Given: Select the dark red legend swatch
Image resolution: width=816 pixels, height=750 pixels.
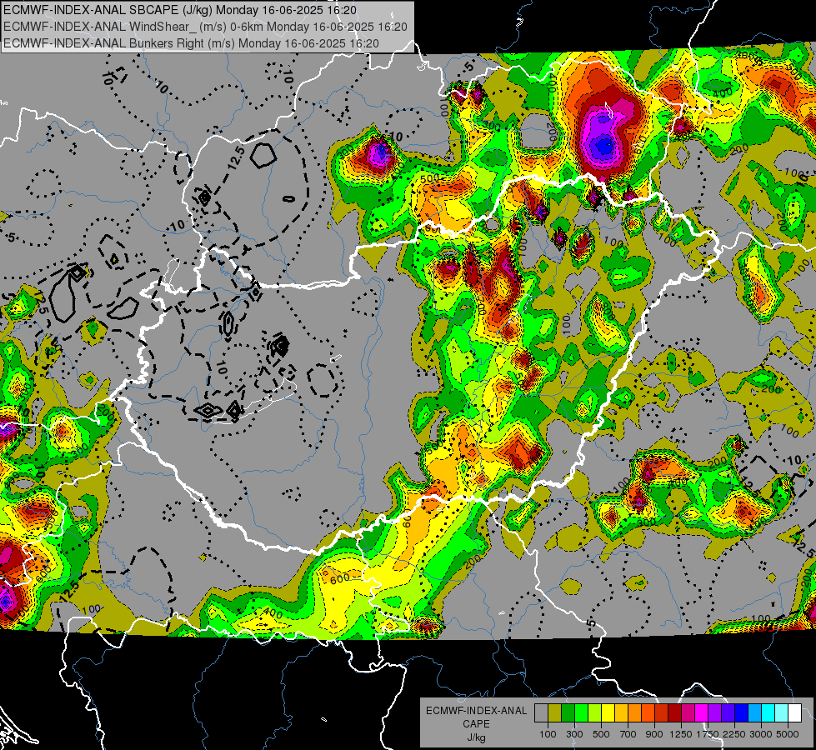Looking at the screenshot, I should click(674, 713).
